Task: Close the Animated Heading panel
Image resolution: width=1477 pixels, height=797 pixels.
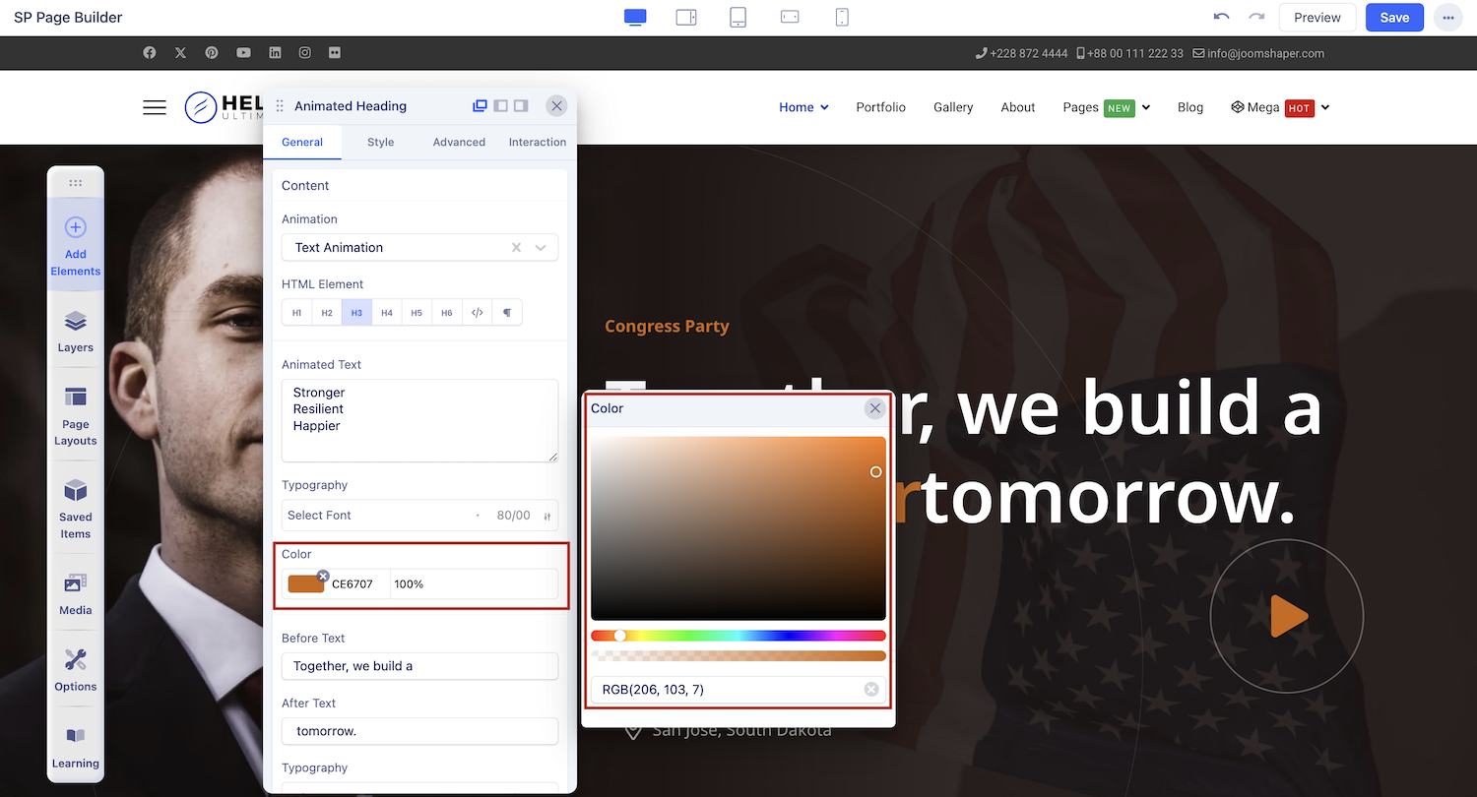Action: click(556, 106)
